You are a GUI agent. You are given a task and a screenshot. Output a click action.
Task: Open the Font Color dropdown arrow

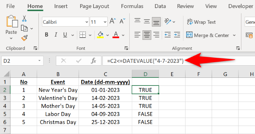coord(123,35)
